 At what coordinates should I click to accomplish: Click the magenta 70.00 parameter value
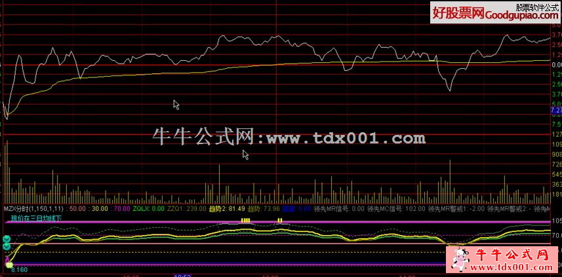point(121,209)
